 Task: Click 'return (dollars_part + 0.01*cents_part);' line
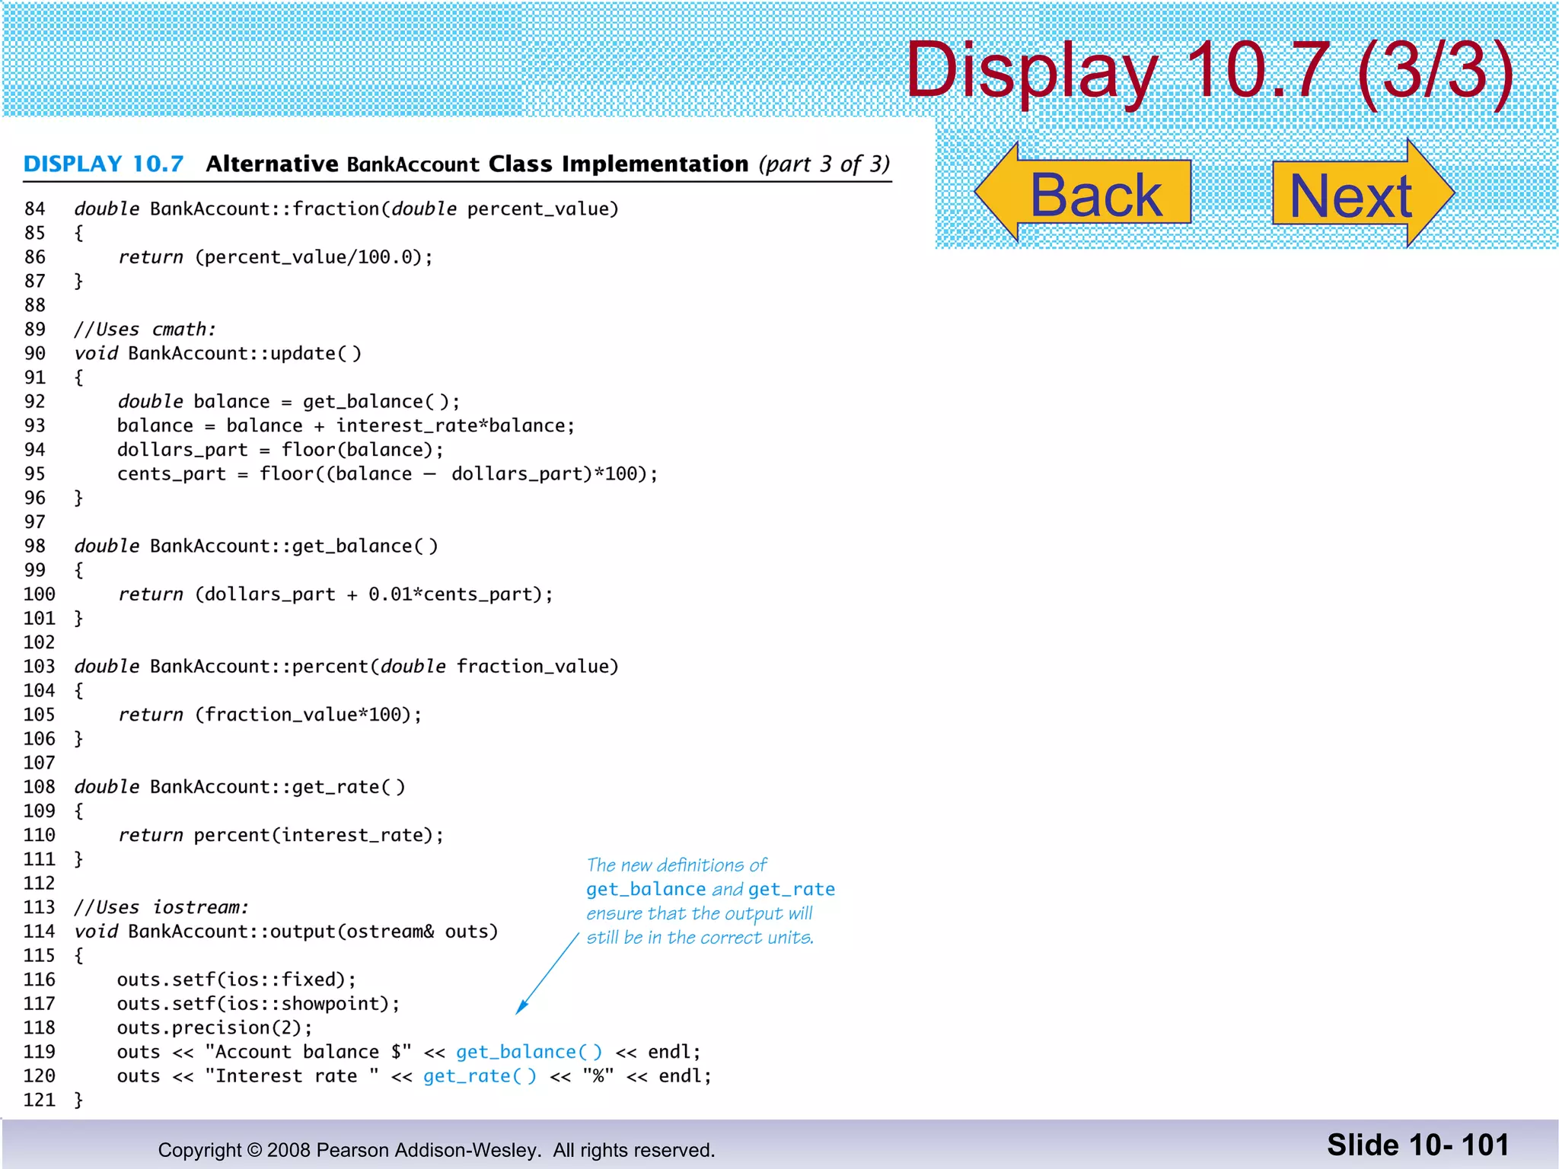[336, 594]
